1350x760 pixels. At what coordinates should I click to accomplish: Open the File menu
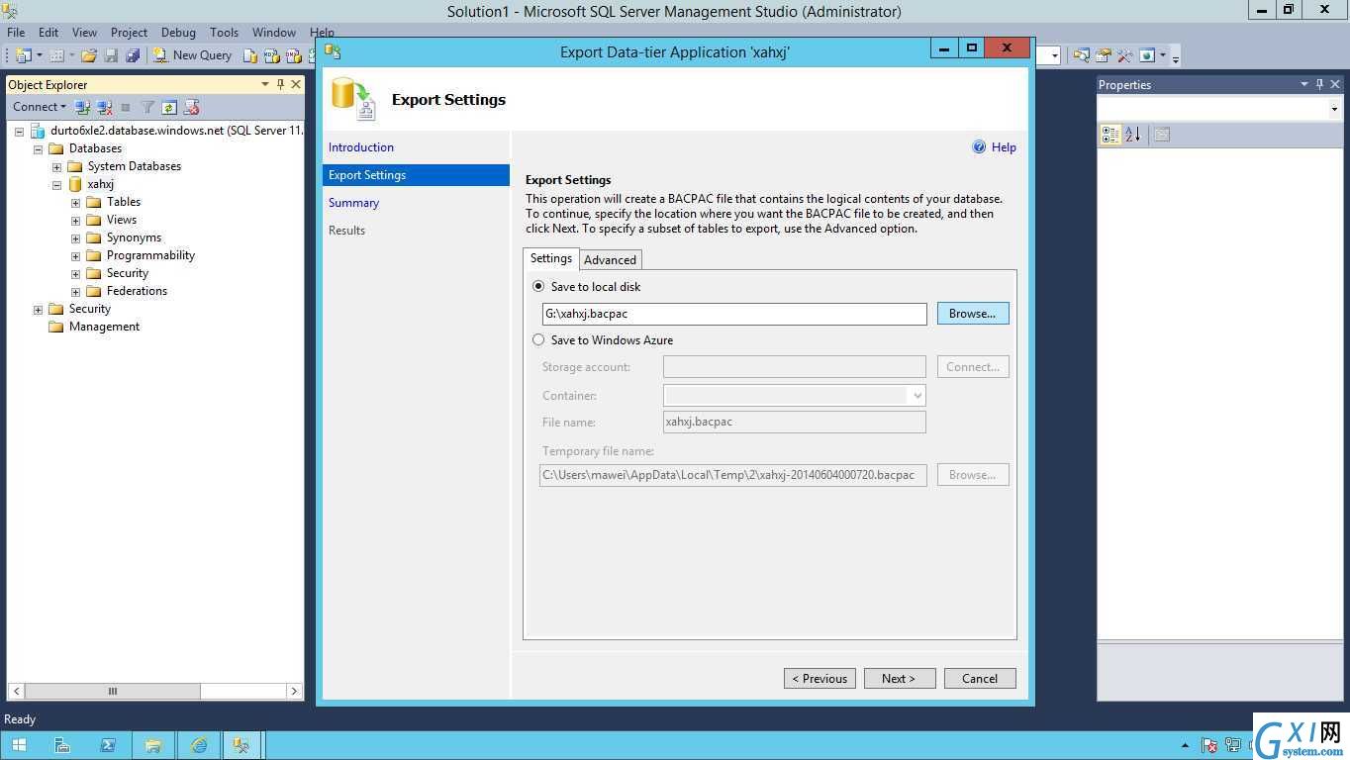point(16,32)
